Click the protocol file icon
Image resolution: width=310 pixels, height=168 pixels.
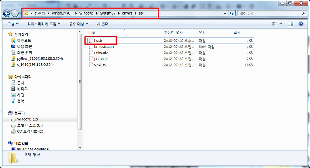[x=91, y=59]
